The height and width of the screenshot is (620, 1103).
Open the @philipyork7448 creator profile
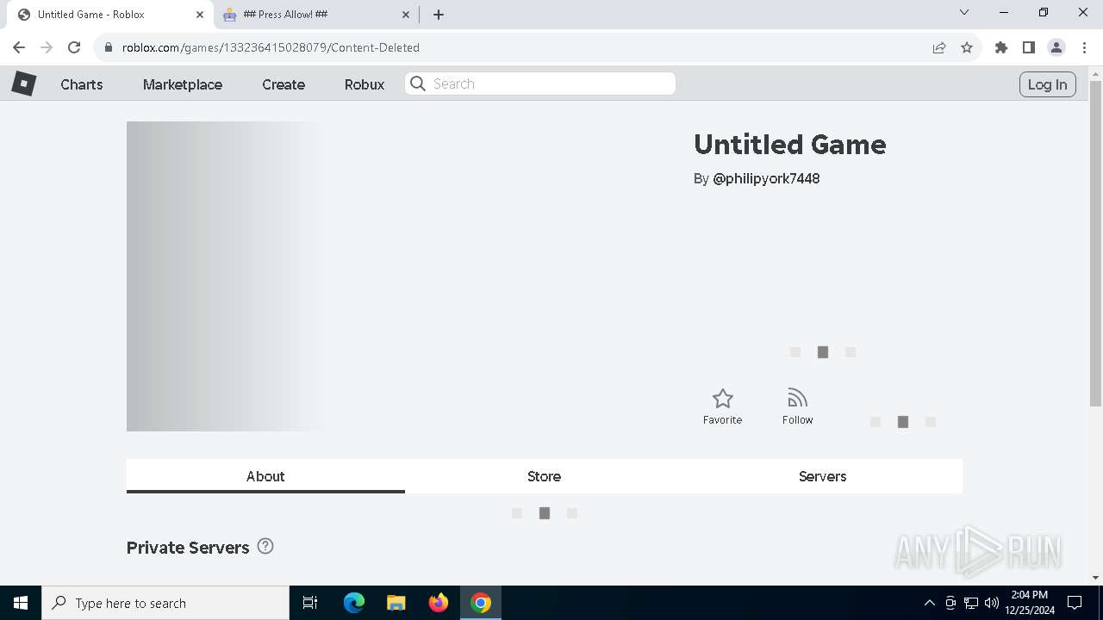pos(766,178)
